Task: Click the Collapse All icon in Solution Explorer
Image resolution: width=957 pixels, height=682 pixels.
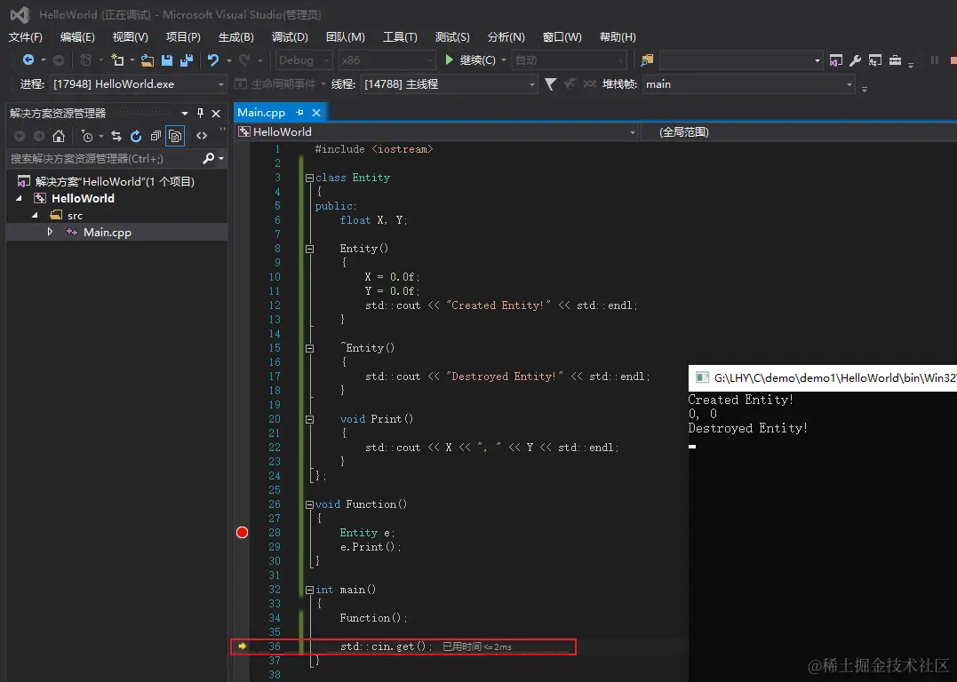Action: [x=156, y=136]
